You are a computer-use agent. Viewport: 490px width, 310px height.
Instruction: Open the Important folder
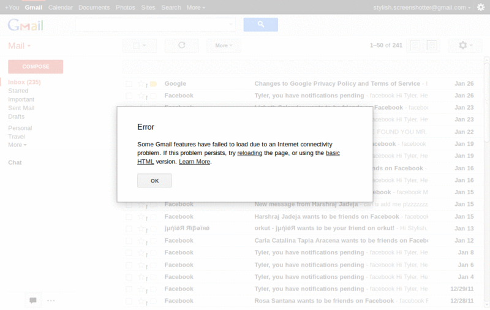[21, 99]
